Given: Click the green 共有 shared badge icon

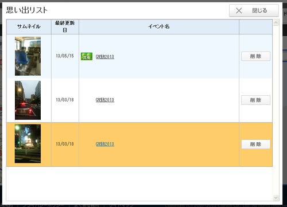Looking at the screenshot, I should coord(87,56).
